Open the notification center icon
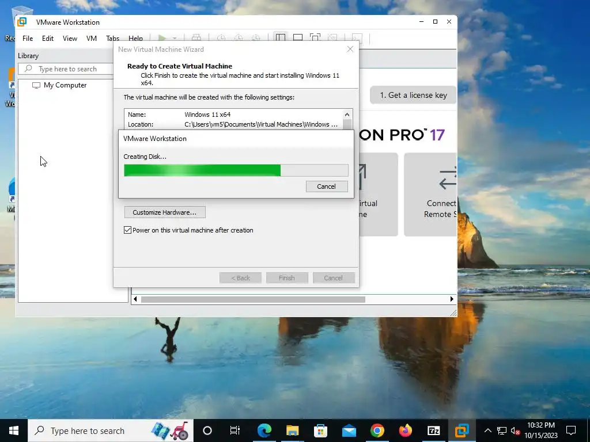This screenshot has height=442, width=590. [571, 430]
